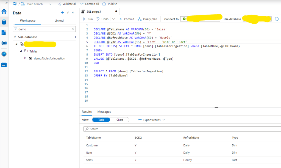
Task: Keep Table view selected in Results
Action: click(101, 120)
